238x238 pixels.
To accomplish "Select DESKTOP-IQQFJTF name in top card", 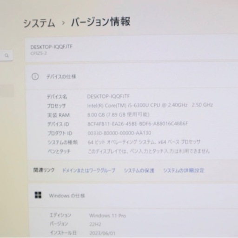I will click(x=51, y=47).
